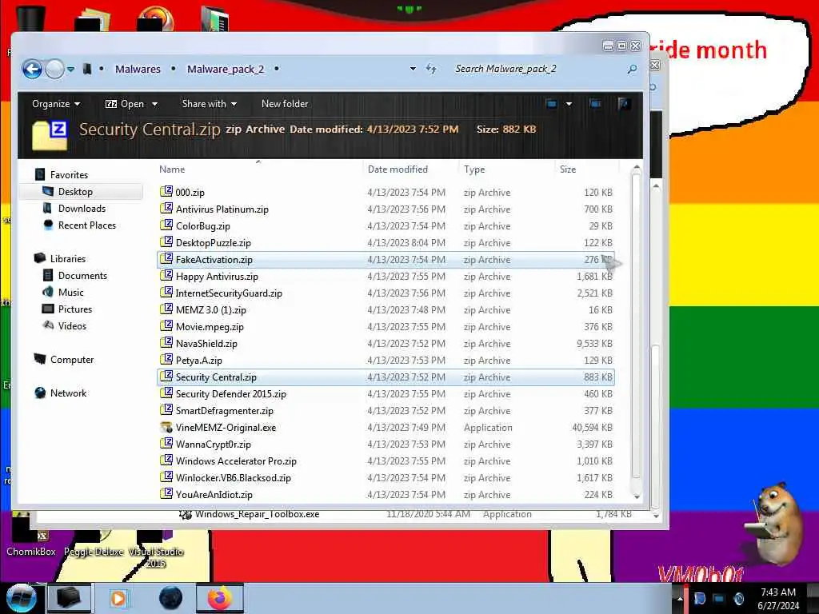Viewport: 819px width, 614px height.
Task: Select SmartDefragmenter.zip file icon
Action: [x=166, y=410]
